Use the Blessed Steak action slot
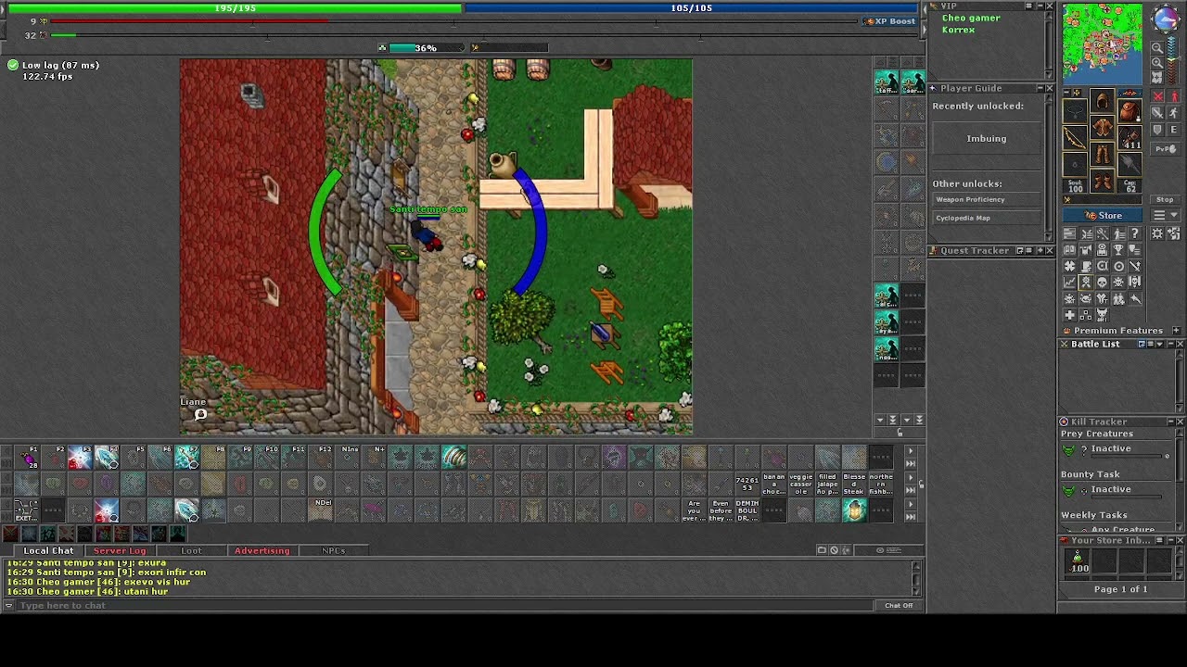This screenshot has height=667, width=1187. [x=854, y=484]
